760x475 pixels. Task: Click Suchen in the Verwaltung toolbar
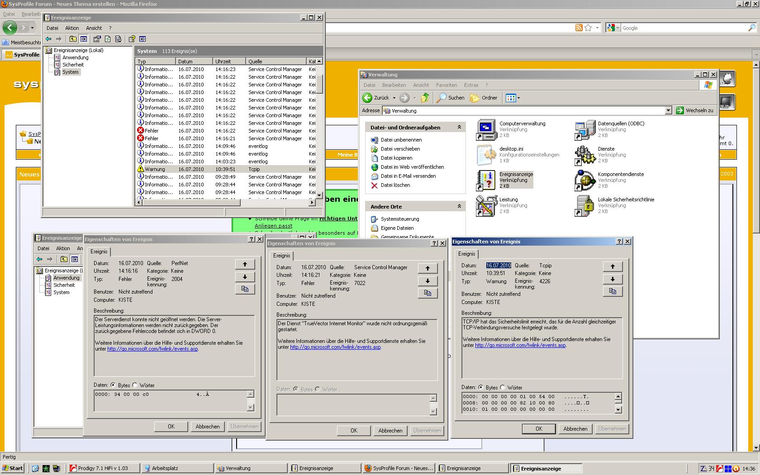click(451, 98)
